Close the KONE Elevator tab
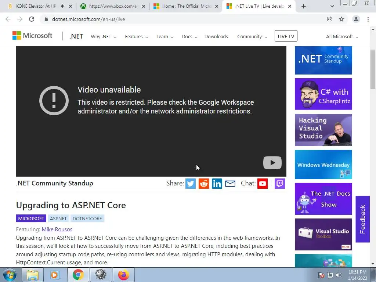The height and width of the screenshot is (282, 376). [x=70, y=7]
